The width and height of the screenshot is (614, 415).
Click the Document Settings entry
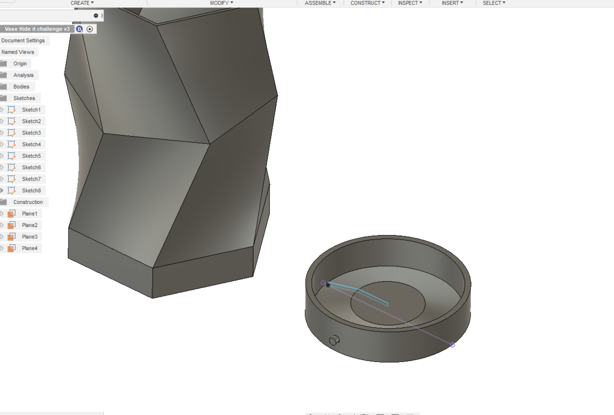click(23, 40)
